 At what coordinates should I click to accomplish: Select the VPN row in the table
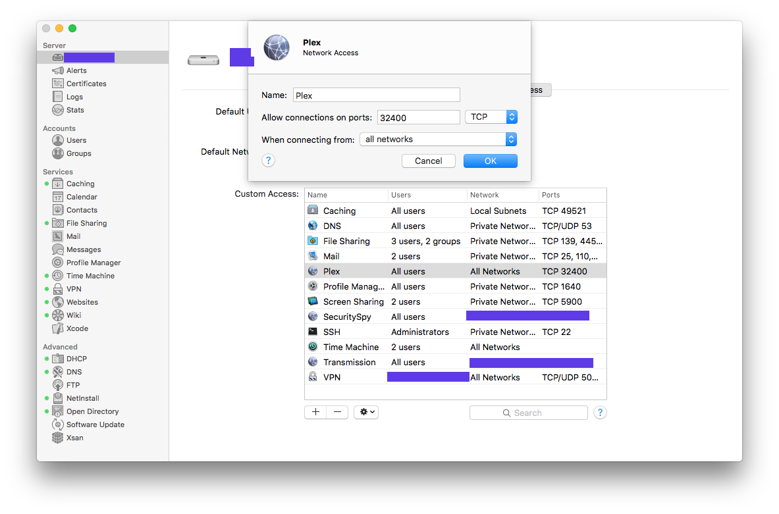pyautogui.click(x=456, y=377)
